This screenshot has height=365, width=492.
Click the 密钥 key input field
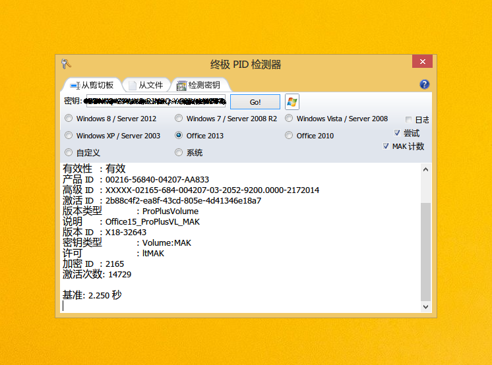click(x=156, y=101)
